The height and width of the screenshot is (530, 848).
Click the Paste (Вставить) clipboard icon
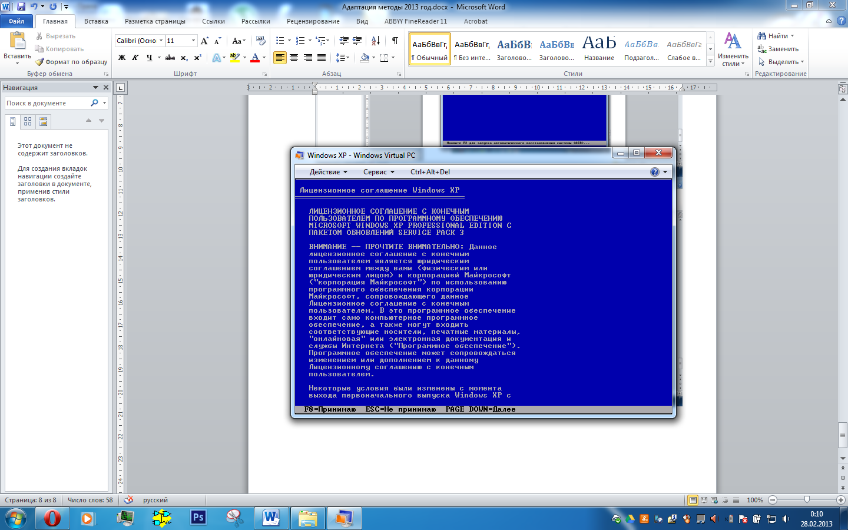pyautogui.click(x=18, y=41)
